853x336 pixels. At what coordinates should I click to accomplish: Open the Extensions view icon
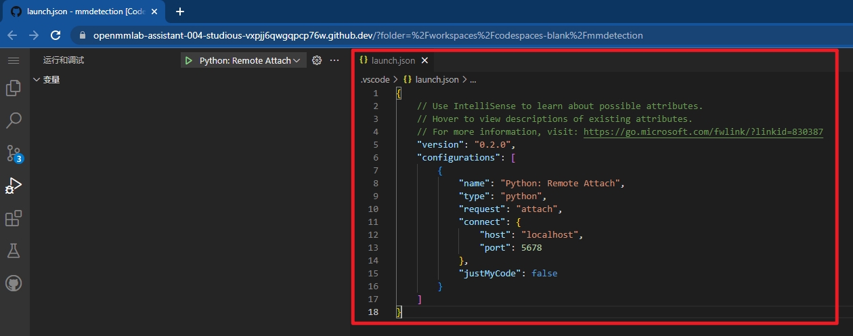[14, 218]
